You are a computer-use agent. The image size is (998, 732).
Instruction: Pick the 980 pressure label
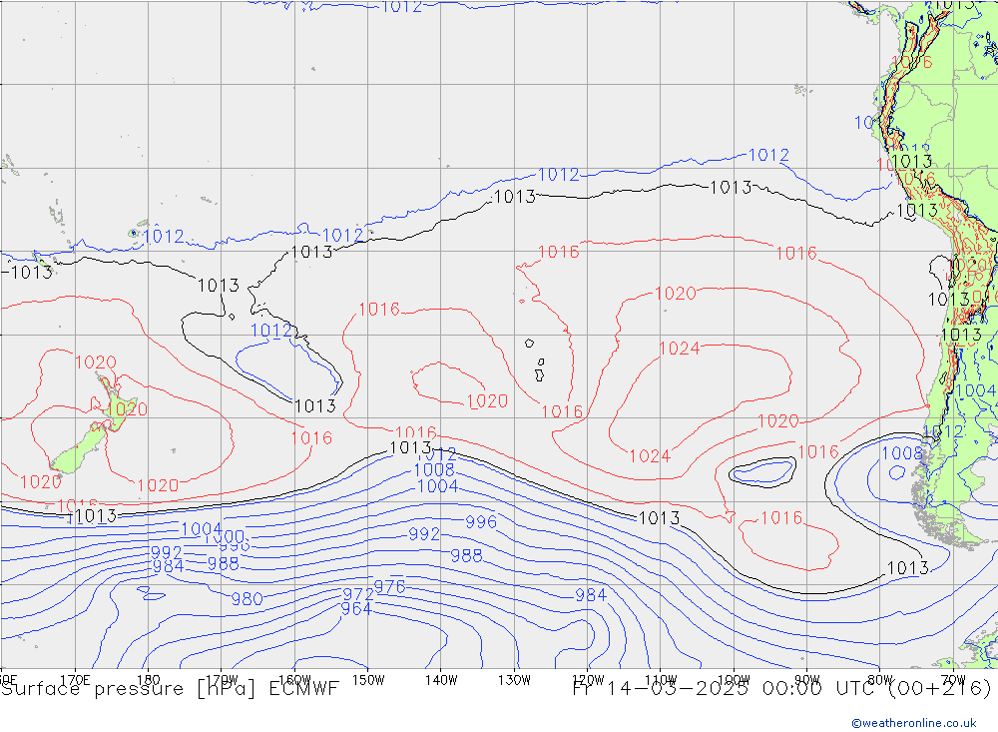(247, 599)
